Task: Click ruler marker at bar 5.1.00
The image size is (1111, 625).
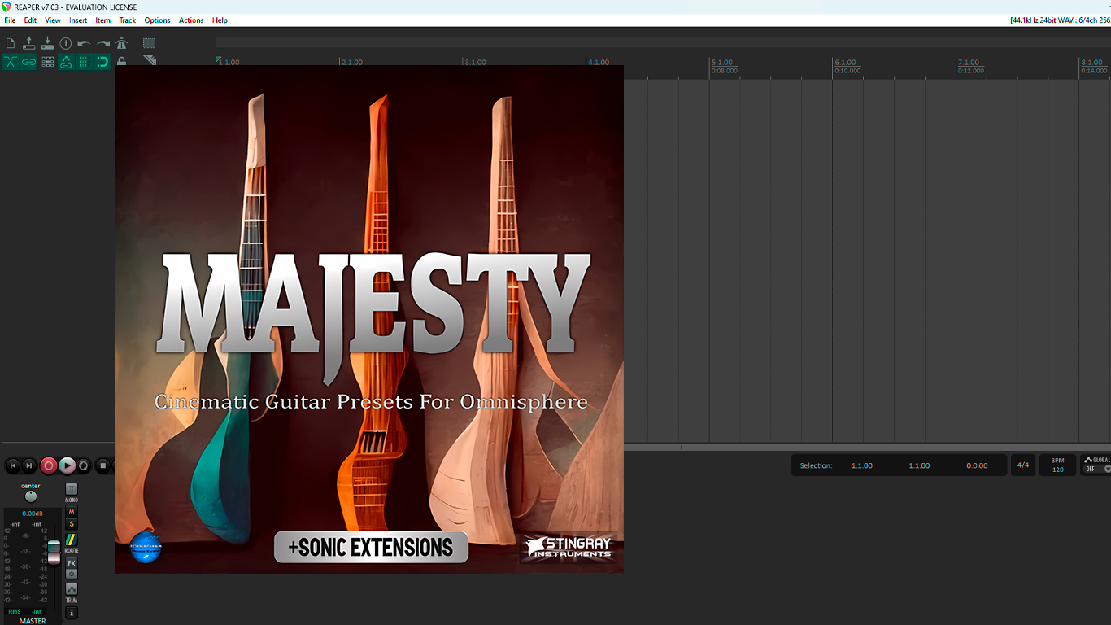Action: click(722, 63)
